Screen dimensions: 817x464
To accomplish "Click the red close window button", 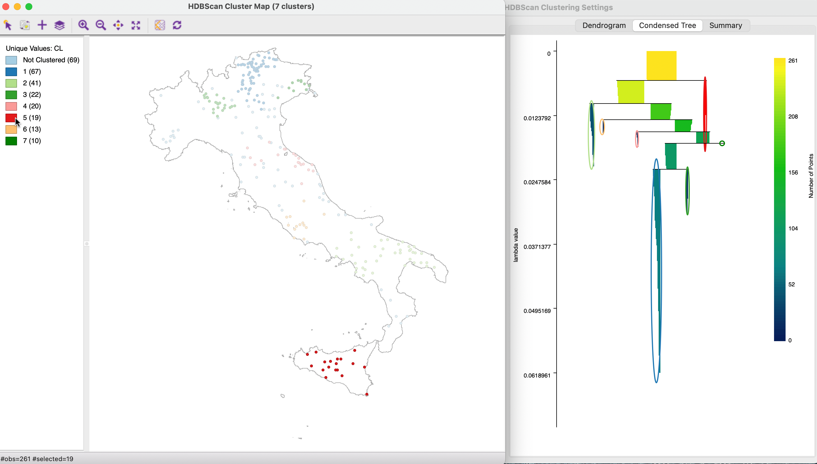I will click(x=6, y=6).
